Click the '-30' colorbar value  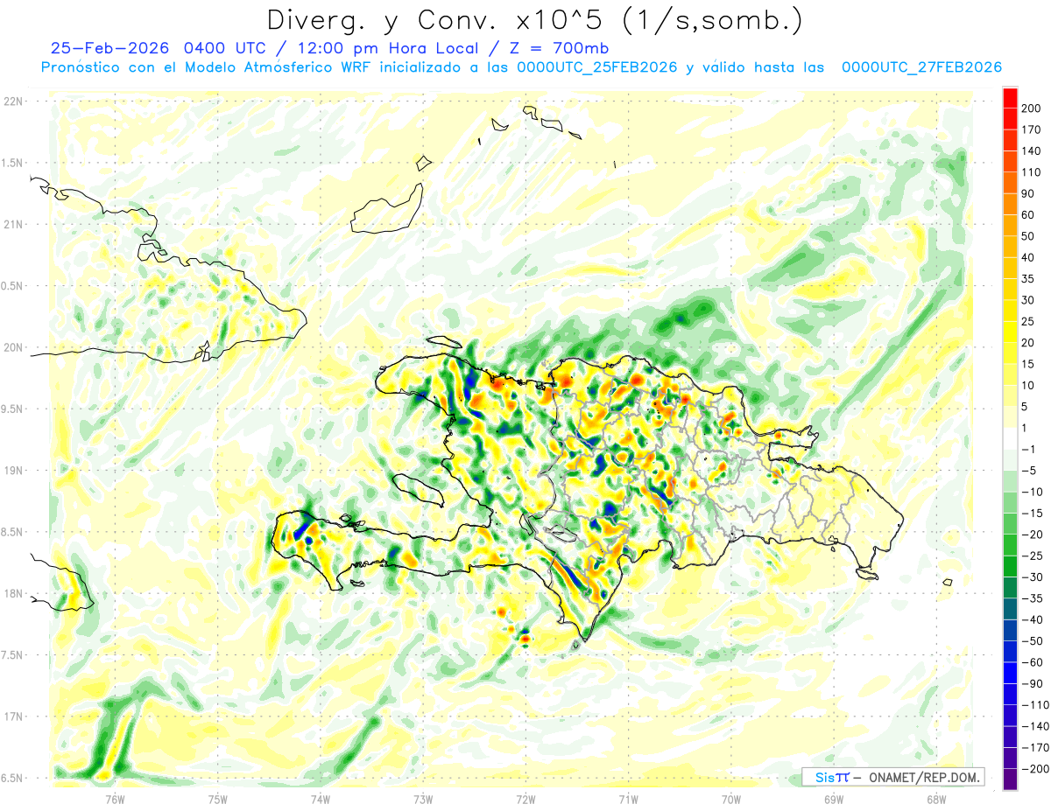[x=1032, y=577]
